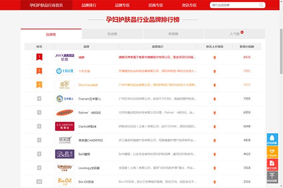Open the Palmer's orange oval logo

[x=65, y=113]
